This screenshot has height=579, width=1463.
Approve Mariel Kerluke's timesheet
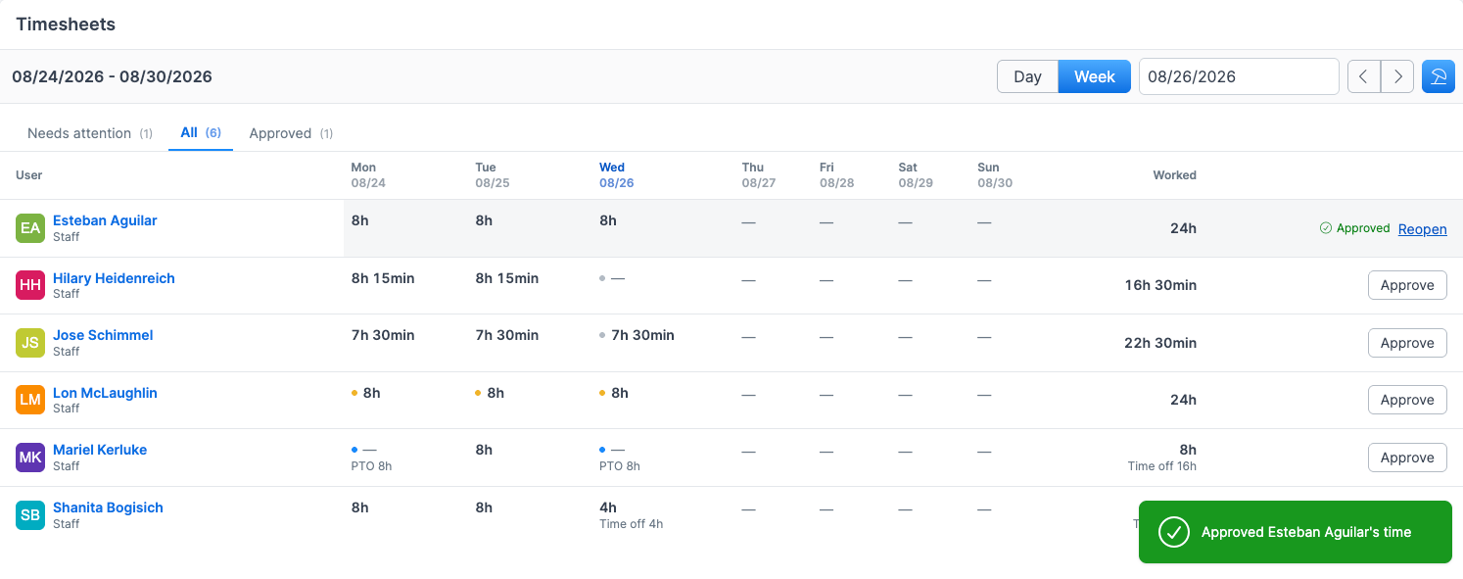pyautogui.click(x=1407, y=458)
